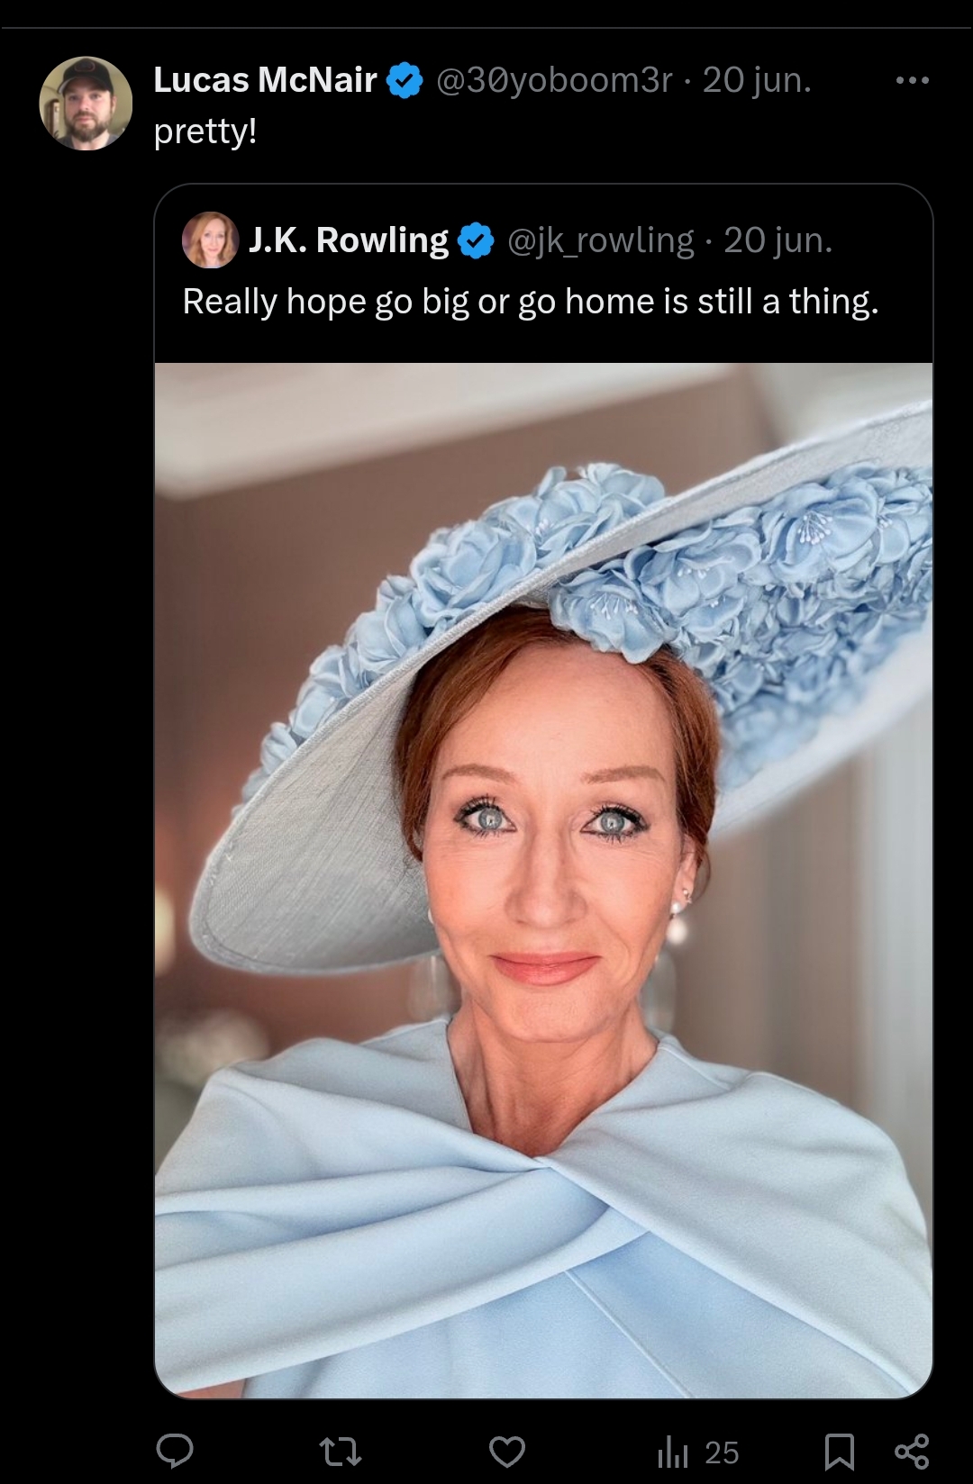The image size is (973, 1484).
Task: Open the reply speech bubble icon
Action: click(x=175, y=1451)
